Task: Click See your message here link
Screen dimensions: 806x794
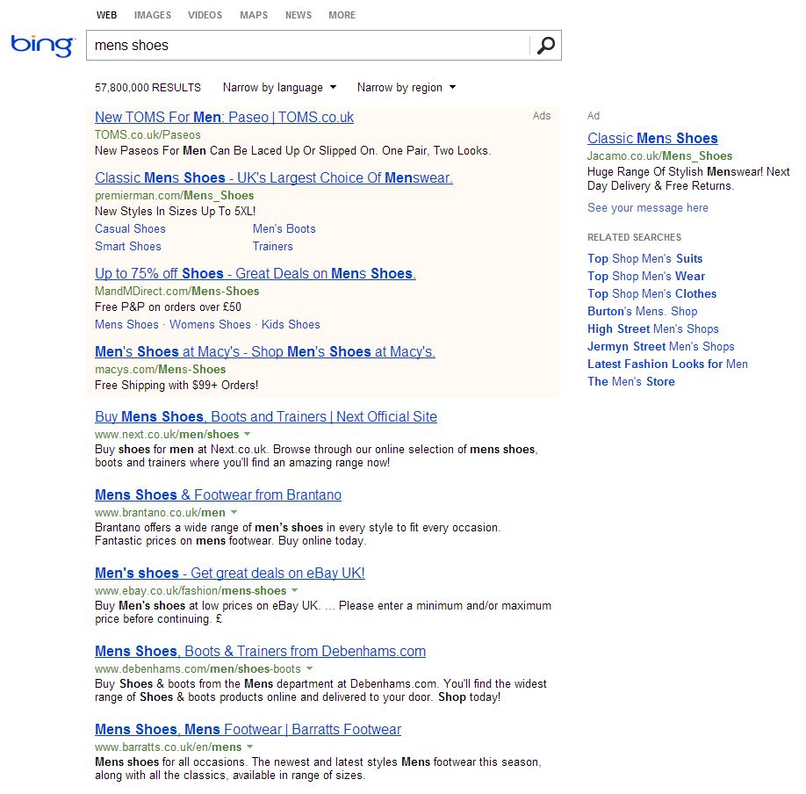Action: 647,208
